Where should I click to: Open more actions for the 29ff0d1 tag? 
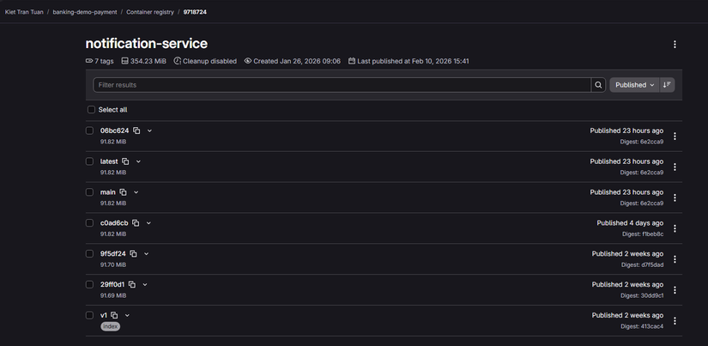(675, 289)
